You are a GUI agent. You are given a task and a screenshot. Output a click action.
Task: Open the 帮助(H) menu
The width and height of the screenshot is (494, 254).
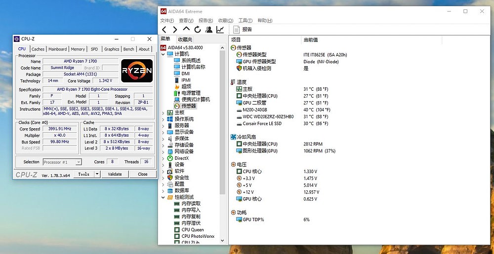pos(265,20)
